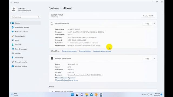Click the Windows specifications logo icon
The width and height of the screenshot is (173, 97).
pyautogui.click(x=52, y=58)
